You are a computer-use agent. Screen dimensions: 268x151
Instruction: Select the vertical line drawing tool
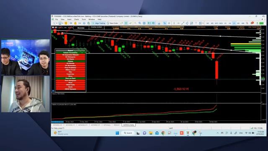point(174,23)
